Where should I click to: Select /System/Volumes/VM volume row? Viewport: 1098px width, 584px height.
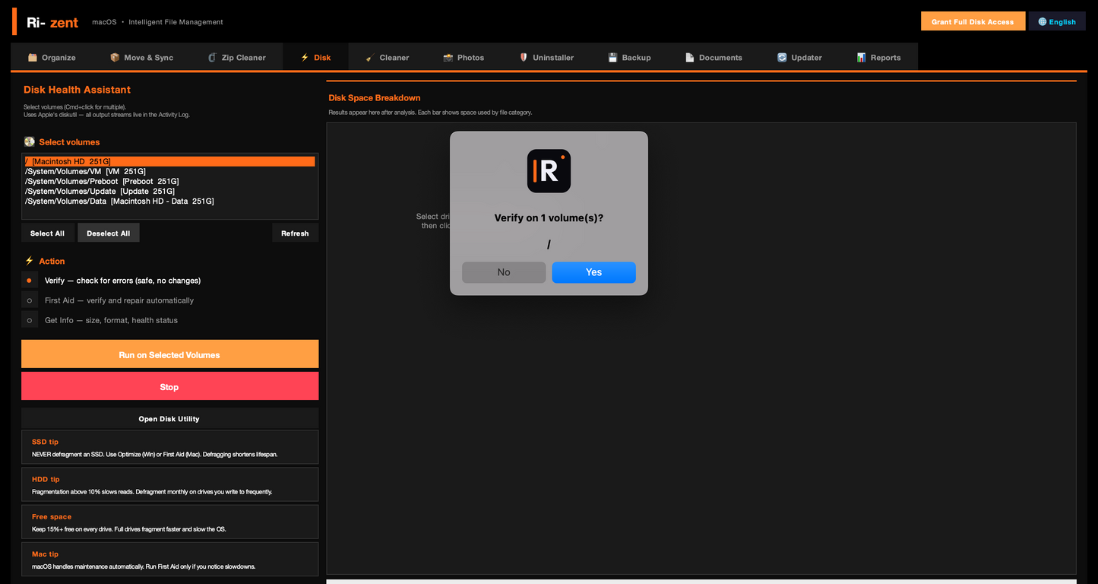point(169,171)
